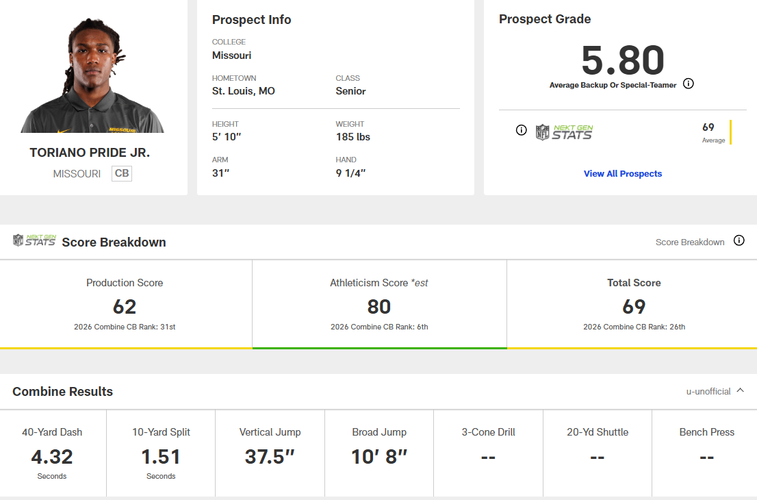Click NFL Next Gen Stats logo beside Score Breakdown heading
757x500 pixels.
tap(34, 240)
